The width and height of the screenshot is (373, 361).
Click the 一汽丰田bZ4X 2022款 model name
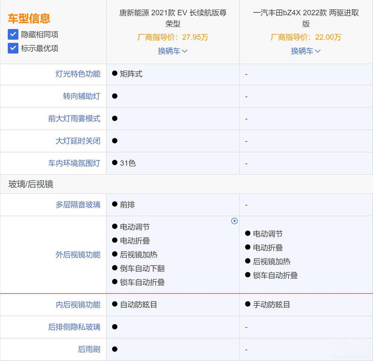(x=306, y=17)
